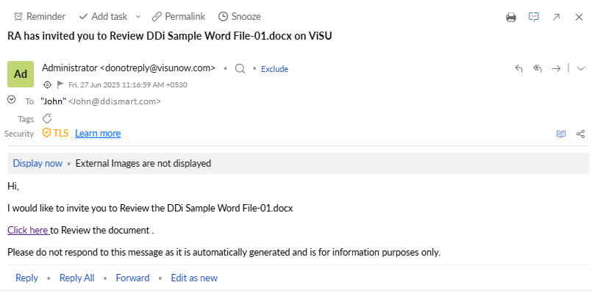Image resolution: width=592 pixels, height=307 pixels.
Task: Search emails from this sender magnifier icon
Action: click(x=240, y=68)
